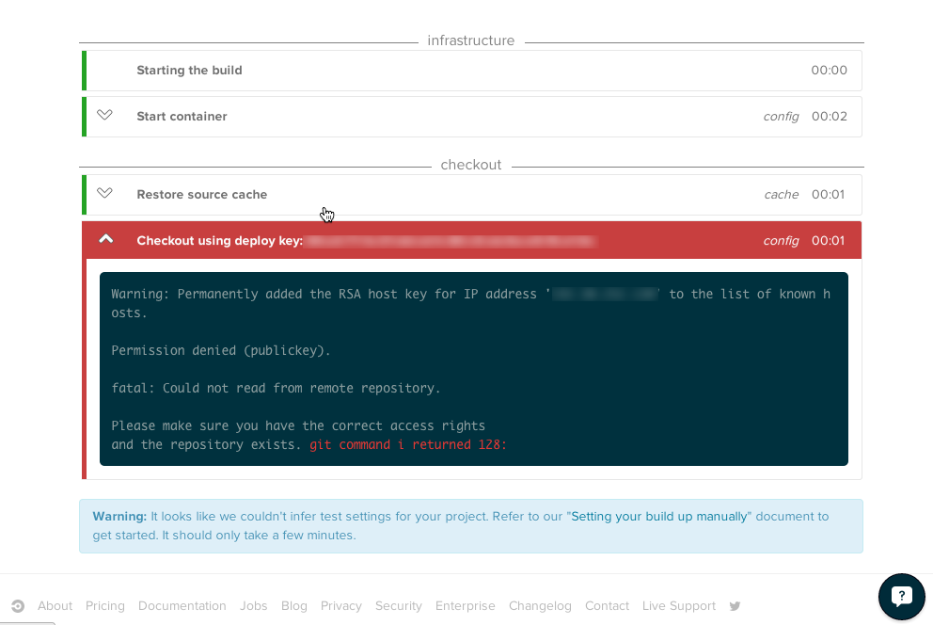Screen dimensions: 933x625
Task: Open the help question mark chat bubble
Action: pyautogui.click(x=901, y=596)
